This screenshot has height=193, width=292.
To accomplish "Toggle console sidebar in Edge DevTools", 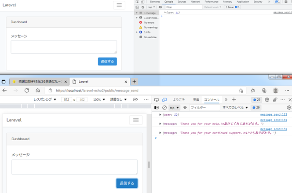I will click(157, 108).
